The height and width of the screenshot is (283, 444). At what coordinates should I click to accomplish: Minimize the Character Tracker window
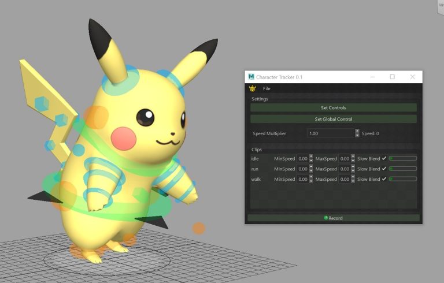pos(372,77)
